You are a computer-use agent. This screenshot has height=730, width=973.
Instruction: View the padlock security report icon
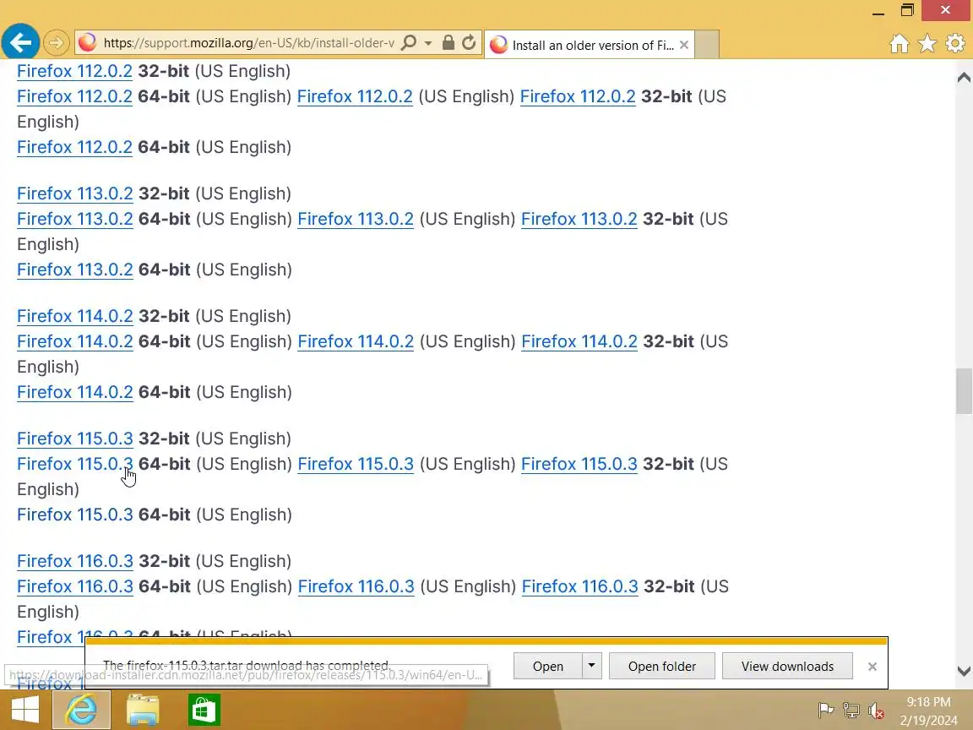448,43
